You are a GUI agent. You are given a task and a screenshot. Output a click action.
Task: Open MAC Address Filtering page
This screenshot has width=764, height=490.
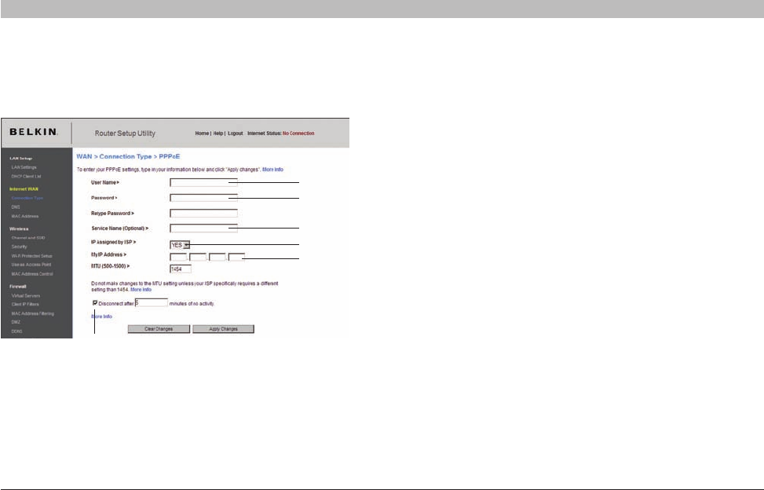[33, 313]
